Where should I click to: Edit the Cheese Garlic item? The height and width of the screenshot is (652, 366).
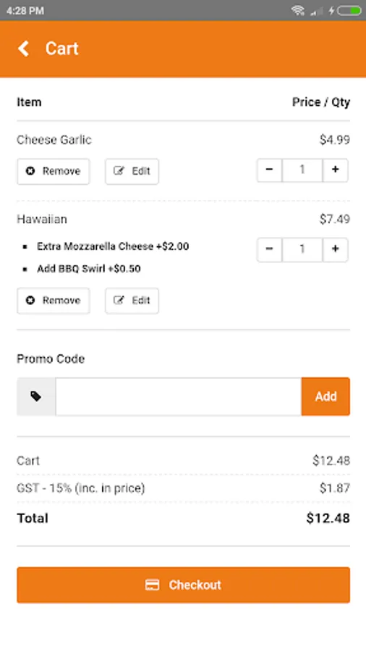click(132, 171)
